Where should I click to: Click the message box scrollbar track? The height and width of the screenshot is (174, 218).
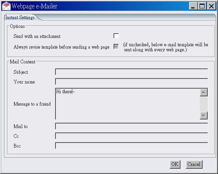pos(204,104)
